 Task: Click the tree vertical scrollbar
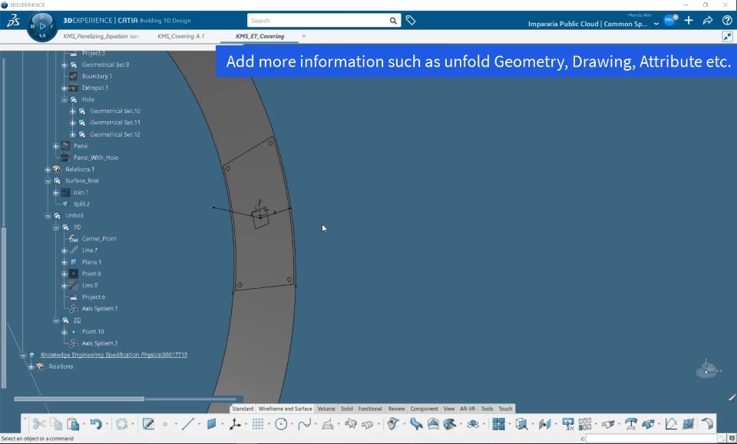(4, 308)
